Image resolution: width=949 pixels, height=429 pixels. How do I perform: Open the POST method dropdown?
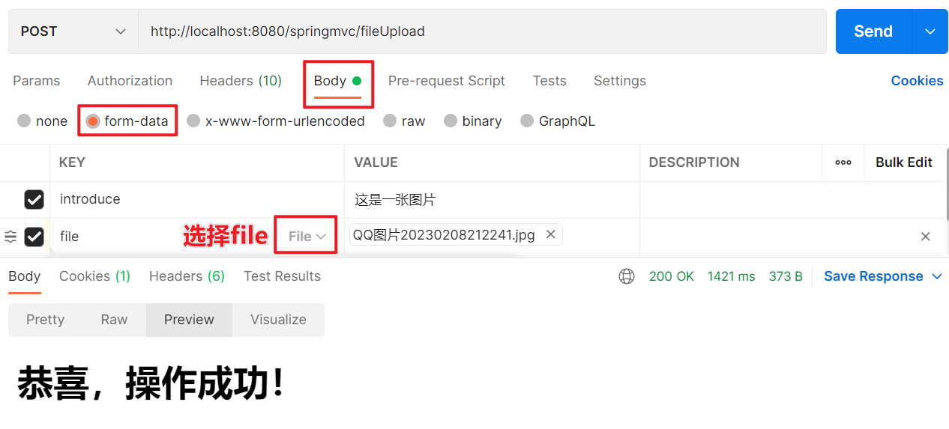[73, 31]
